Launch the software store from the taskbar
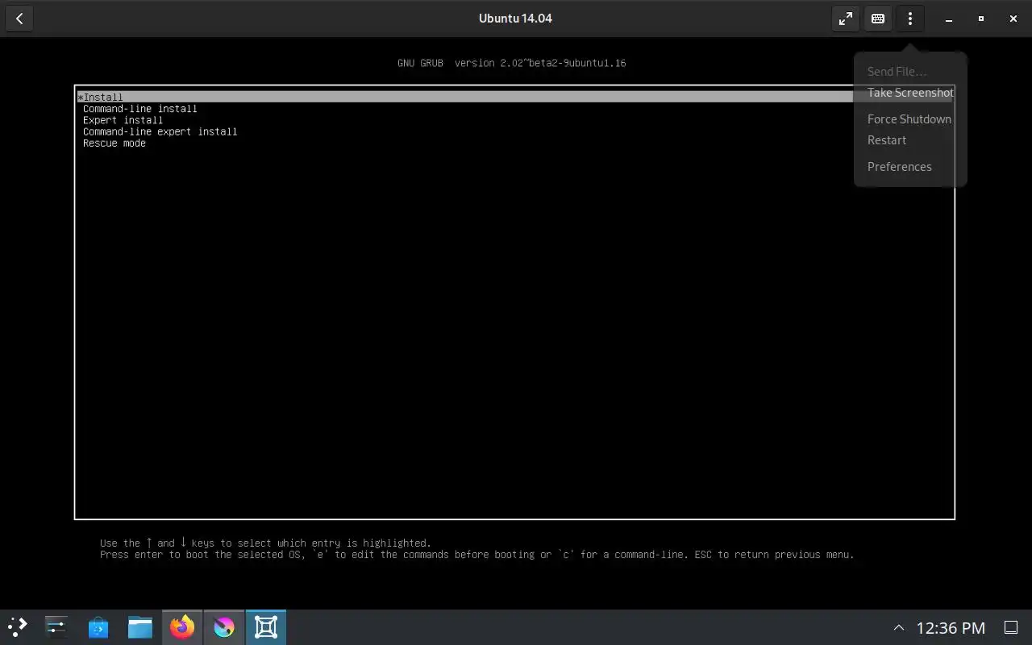The width and height of the screenshot is (1032, 645). (98, 627)
